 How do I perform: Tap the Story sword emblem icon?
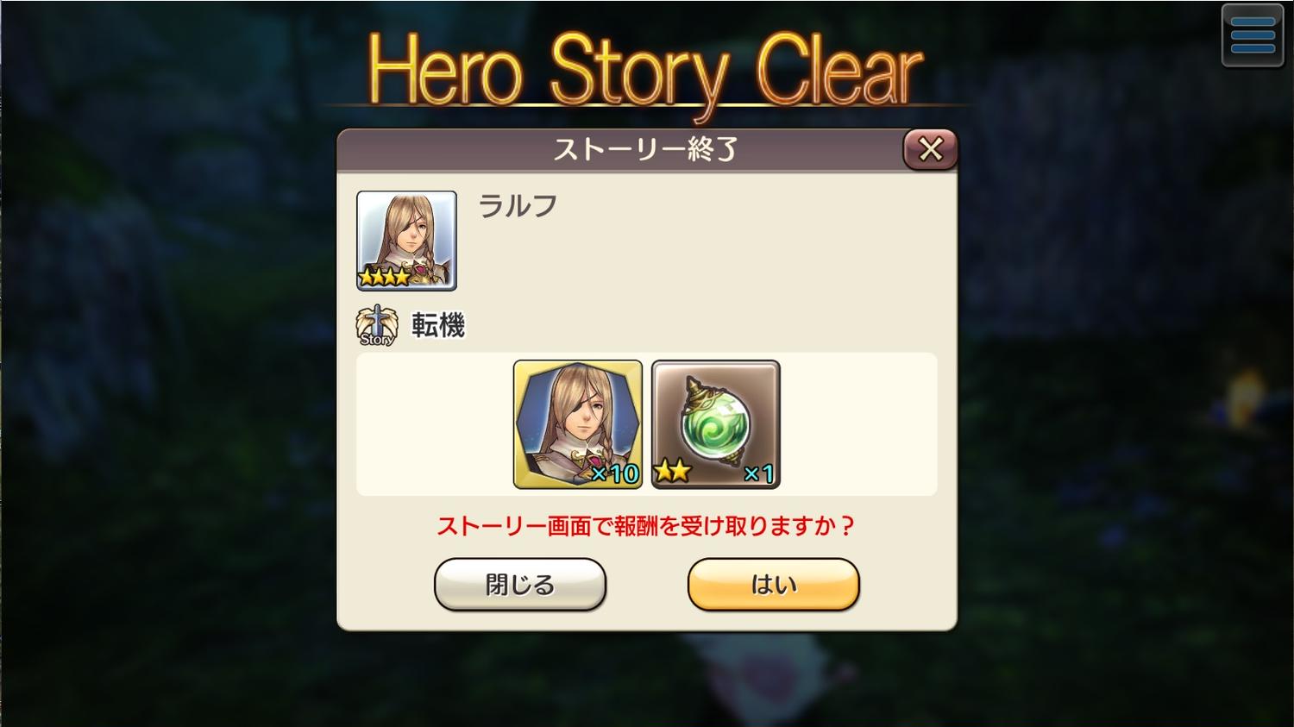377,326
